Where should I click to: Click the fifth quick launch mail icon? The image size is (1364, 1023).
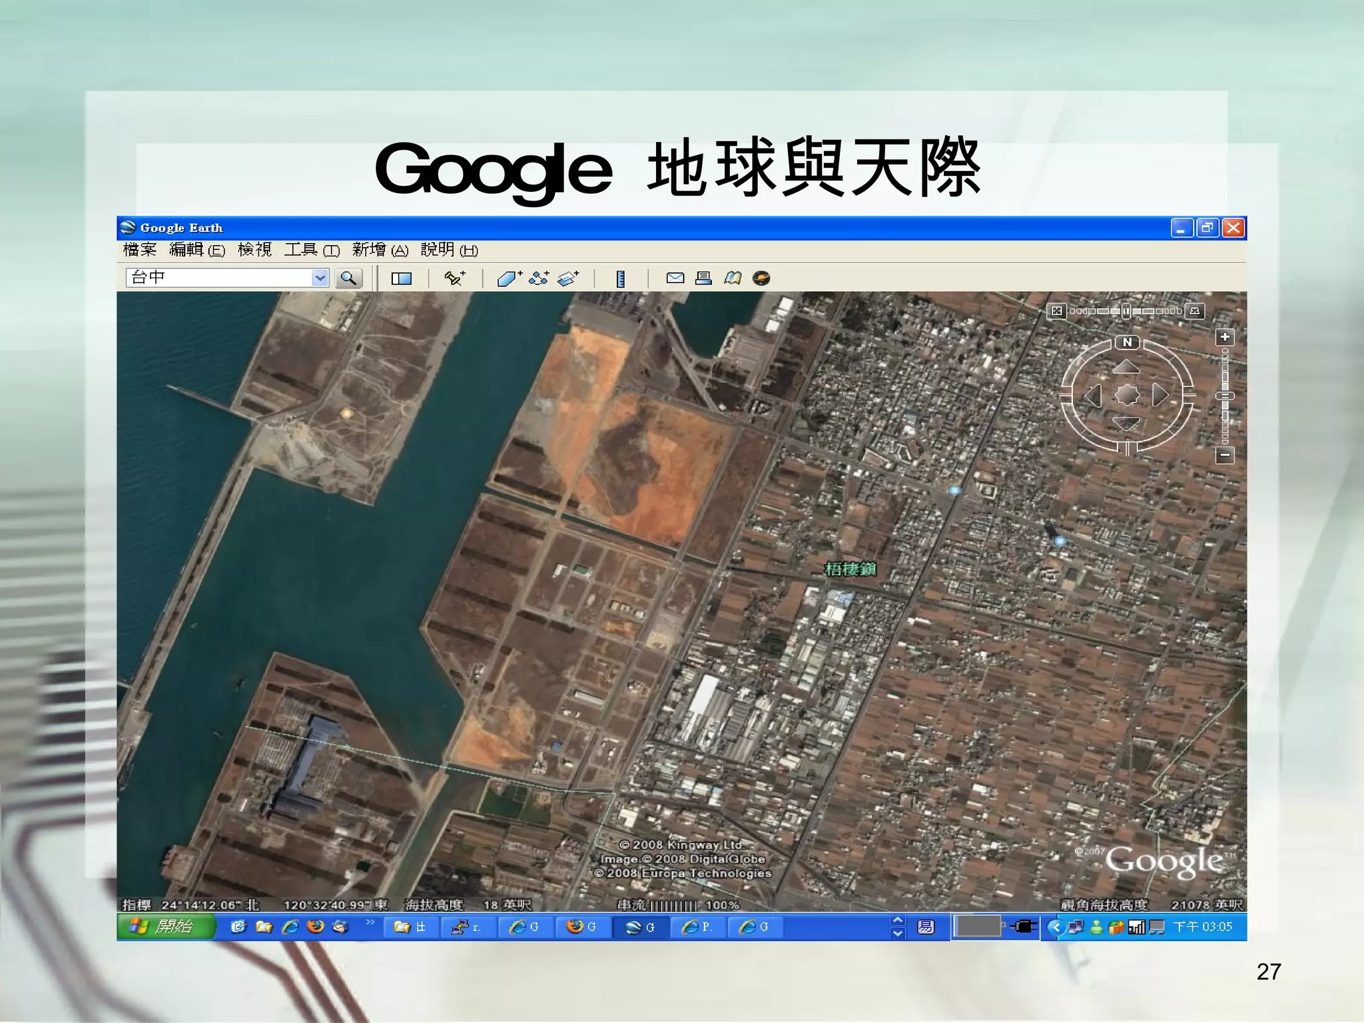[x=340, y=926]
